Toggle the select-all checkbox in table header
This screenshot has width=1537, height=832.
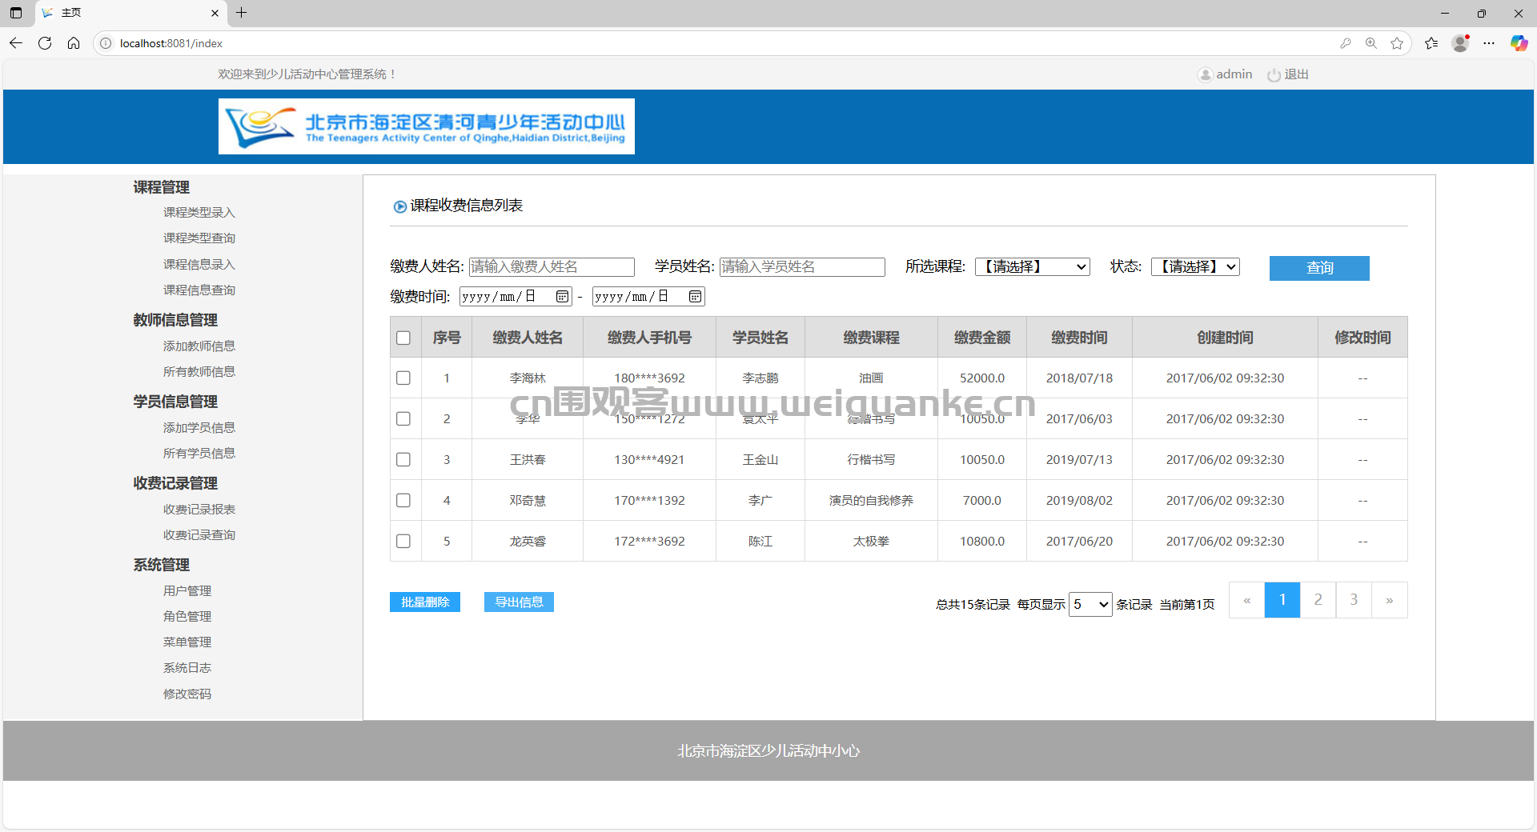pyautogui.click(x=403, y=338)
